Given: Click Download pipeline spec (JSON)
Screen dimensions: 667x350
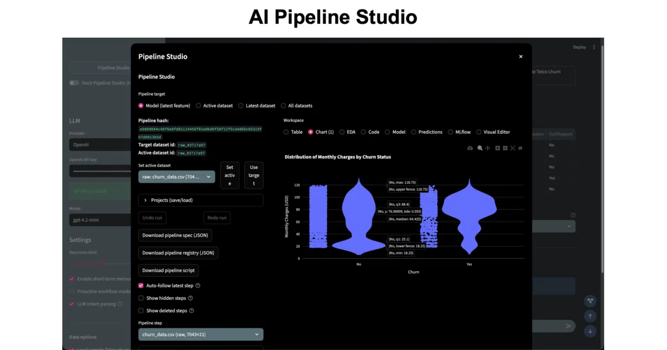Looking at the screenshot, I should tap(175, 236).
